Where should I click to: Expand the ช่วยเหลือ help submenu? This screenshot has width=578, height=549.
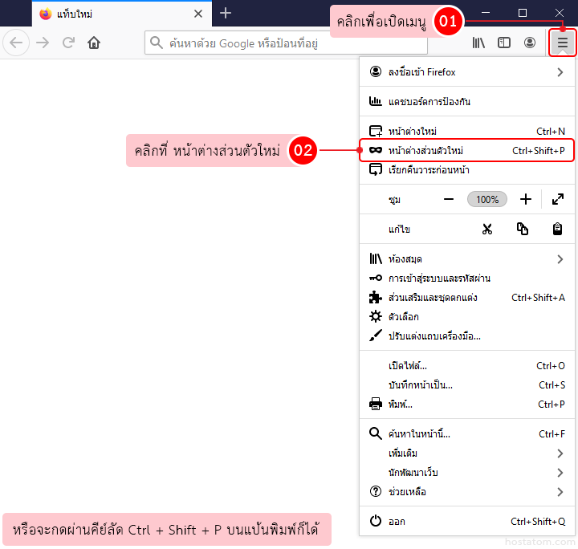coord(560,492)
